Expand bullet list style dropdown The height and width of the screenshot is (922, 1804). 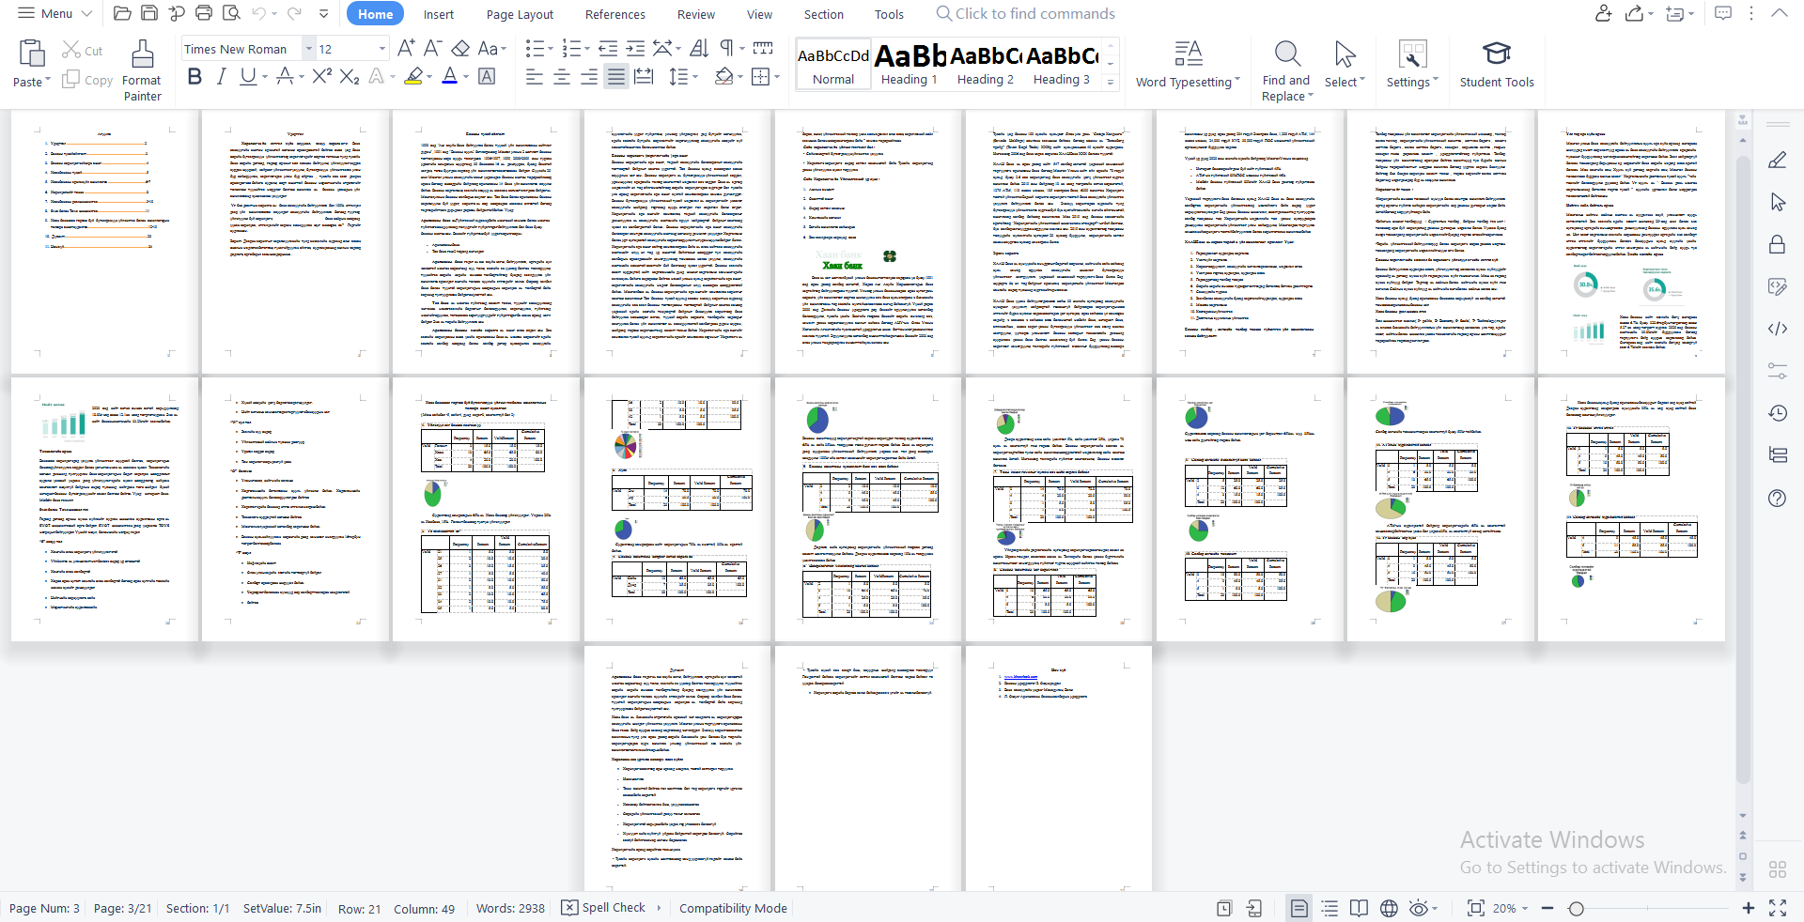pyautogui.click(x=551, y=49)
